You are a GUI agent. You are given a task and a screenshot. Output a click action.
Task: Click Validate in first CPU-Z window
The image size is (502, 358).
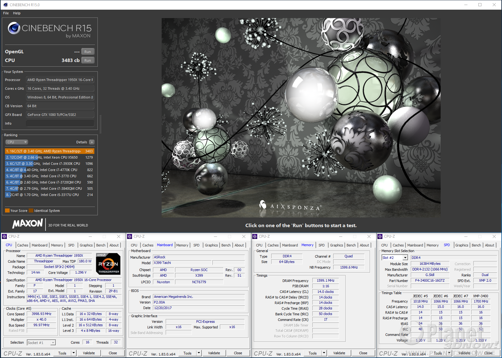[89, 353]
